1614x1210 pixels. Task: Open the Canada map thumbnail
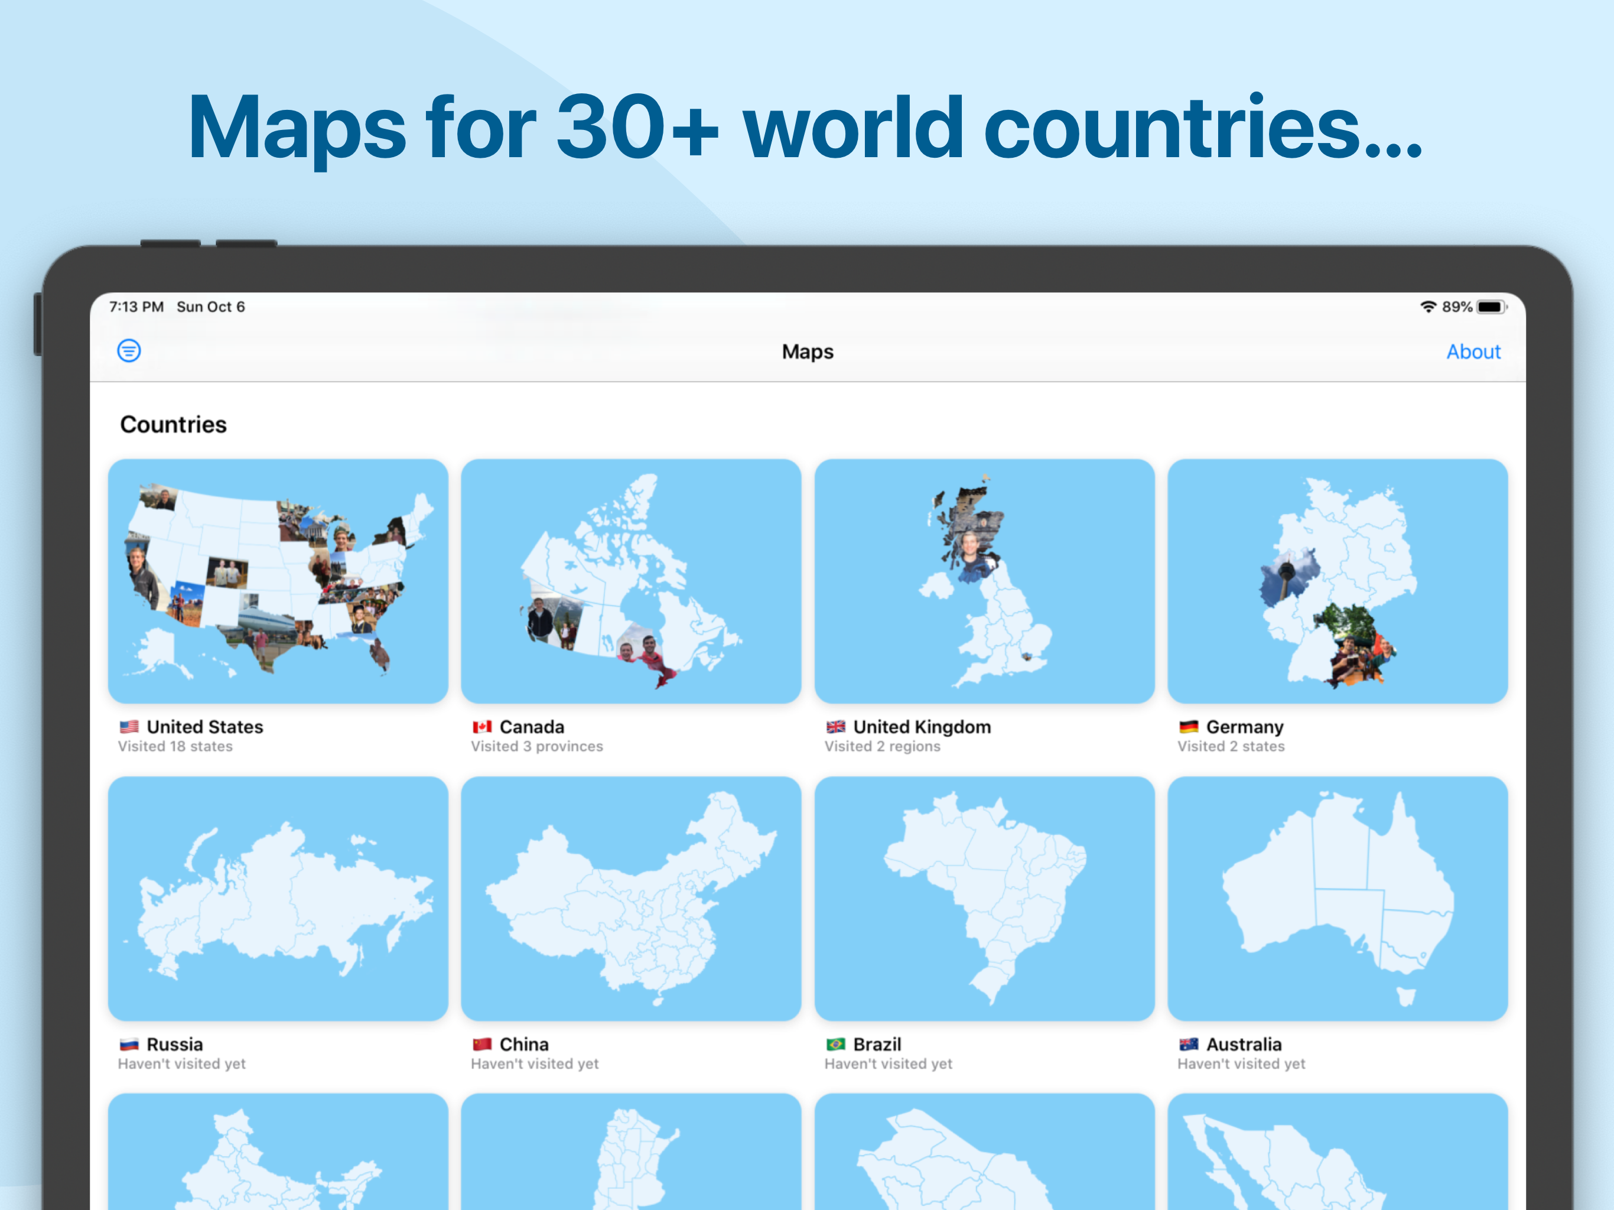631,581
